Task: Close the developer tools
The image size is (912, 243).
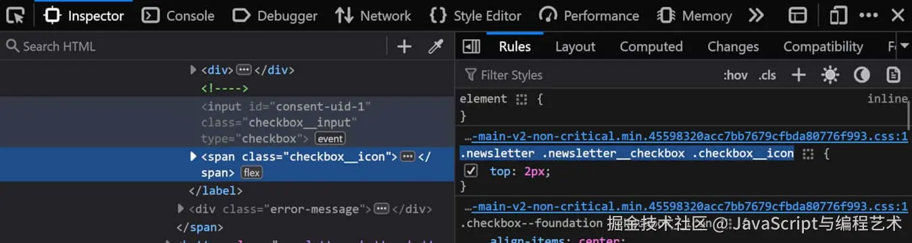Action: 897,16
